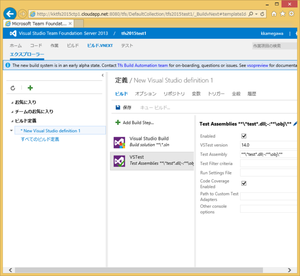Switch to the 全般 tab
The image size is (300, 276).
pos(236,94)
